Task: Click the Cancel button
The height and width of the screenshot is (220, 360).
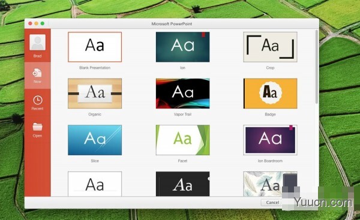Action: 272,203
